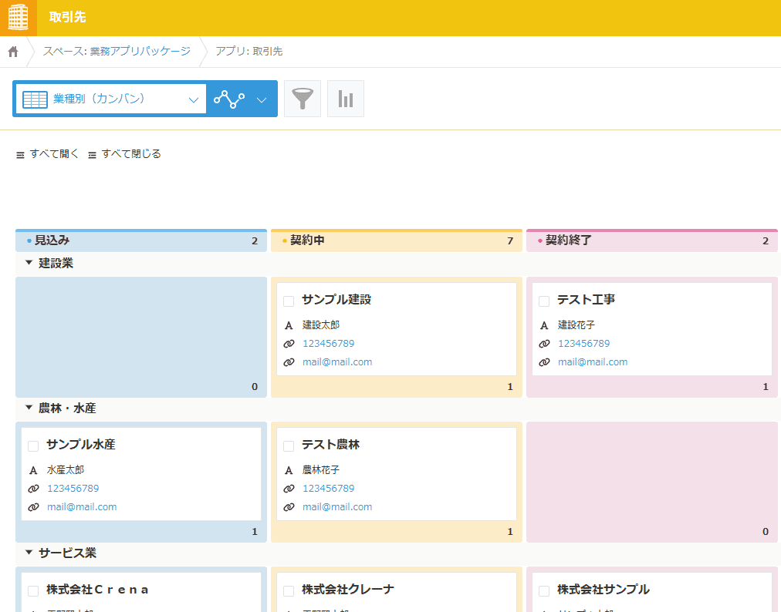Click the mail link in サンプル建設 card
The height and width of the screenshot is (612, 781).
[337, 361]
